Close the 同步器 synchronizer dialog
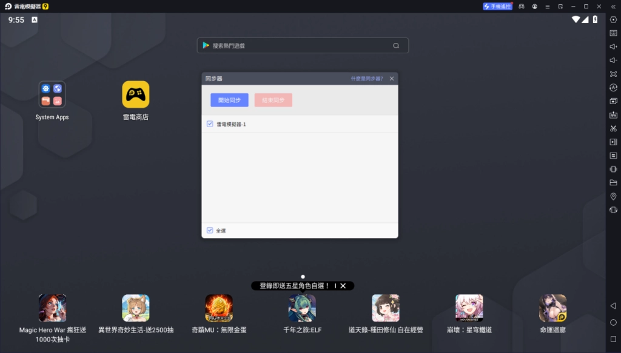Screen dimensions: 621x353 tap(392, 79)
